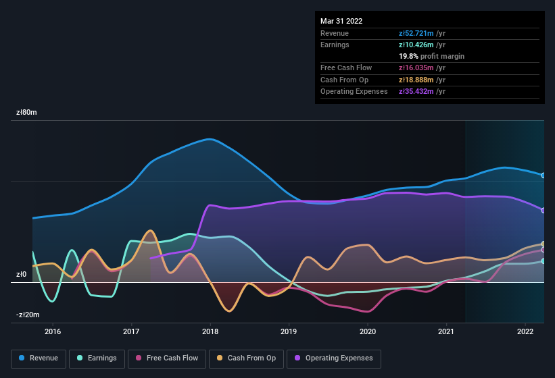
Task: Click the Mar 31 2022 tooltip date
Action: [x=341, y=21]
